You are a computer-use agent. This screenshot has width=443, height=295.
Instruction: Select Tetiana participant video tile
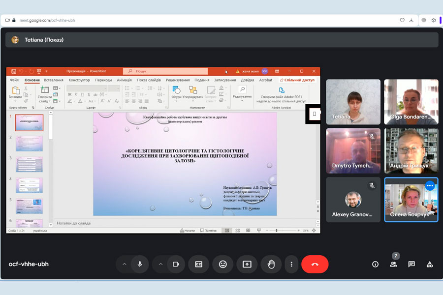pyautogui.click(x=353, y=102)
